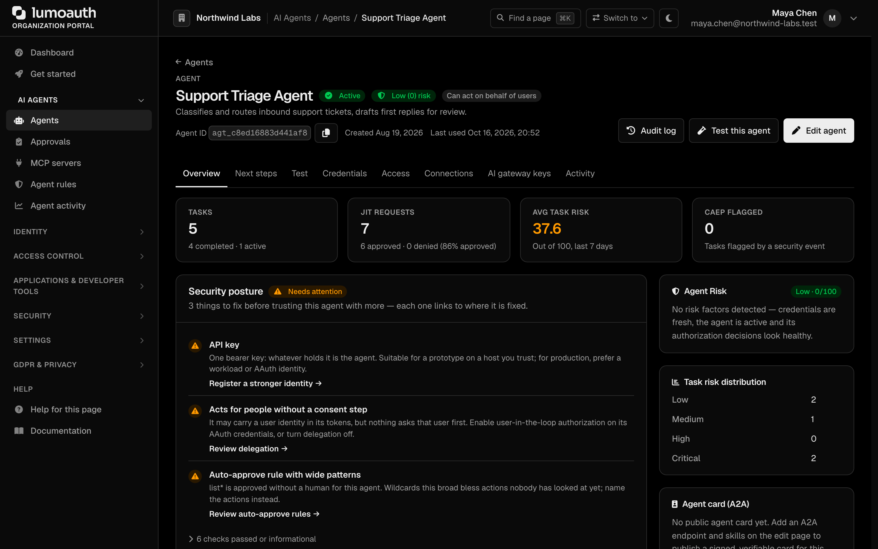
Task: Click the Test this agent button
Action: click(x=733, y=130)
